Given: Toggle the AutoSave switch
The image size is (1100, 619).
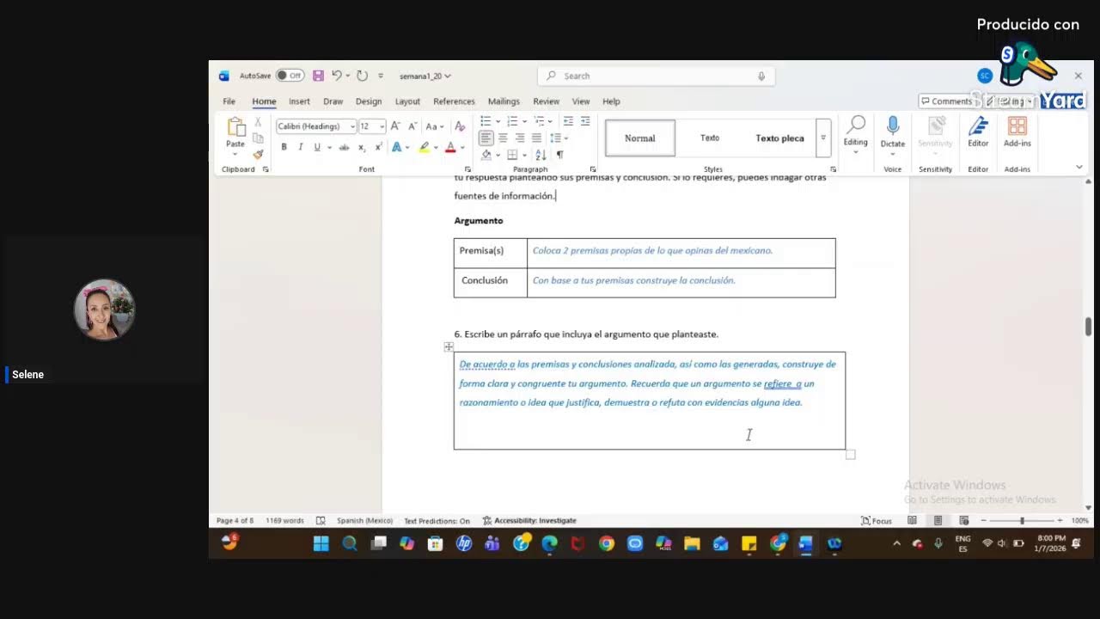Looking at the screenshot, I should (290, 76).
